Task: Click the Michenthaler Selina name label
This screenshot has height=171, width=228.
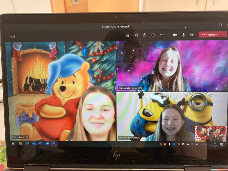Action: point(131,88)
